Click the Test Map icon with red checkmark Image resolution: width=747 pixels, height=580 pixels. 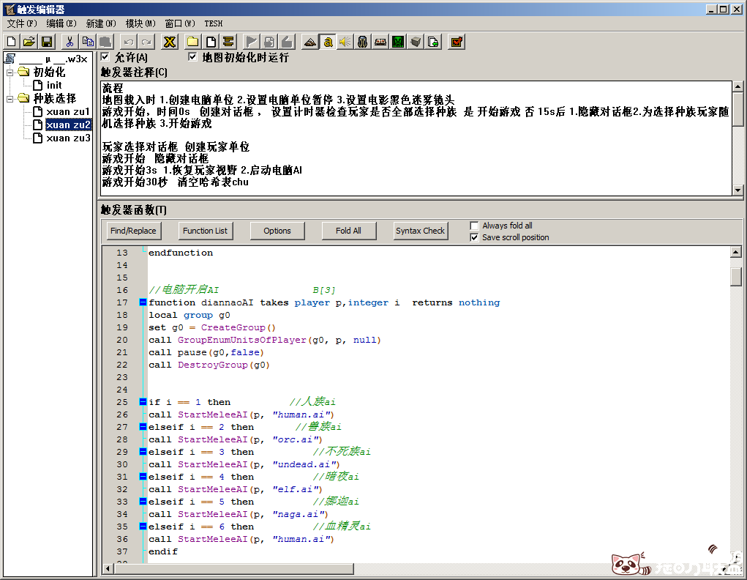pyautogui.click(x=457, y=42)
